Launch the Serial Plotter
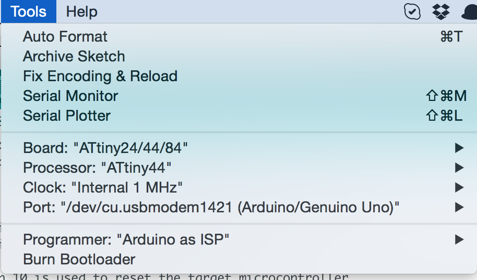This screenshot has height=280, width=477. [238, 116]
